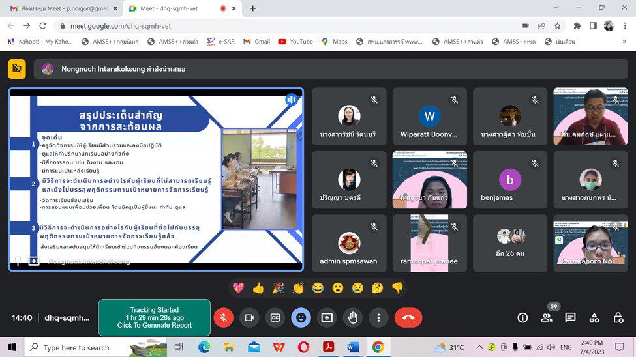The height and width of the screenshot is (357, 636).
Task: Open the Kahoot! bookmark
Action: click(40, 41)
